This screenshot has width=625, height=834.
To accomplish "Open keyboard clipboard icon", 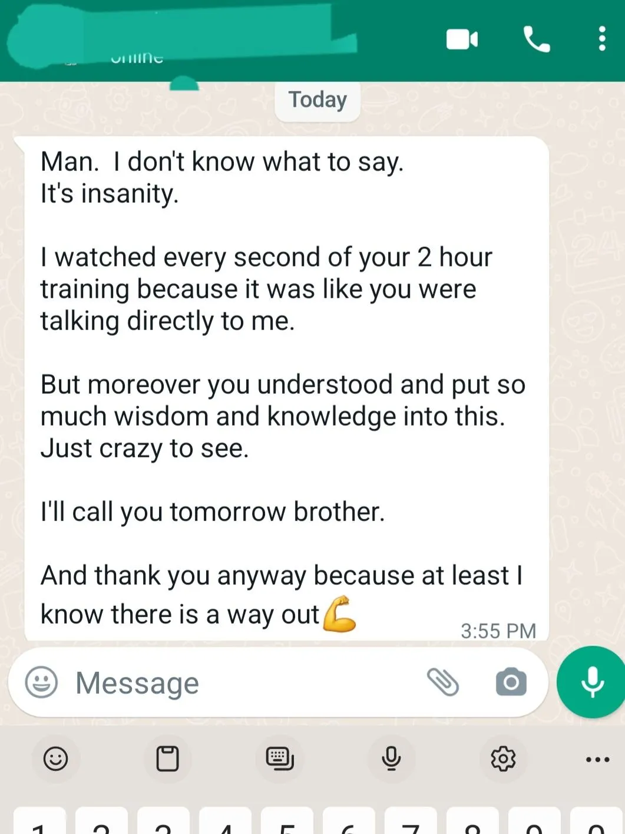I will [x=167, y=759].
